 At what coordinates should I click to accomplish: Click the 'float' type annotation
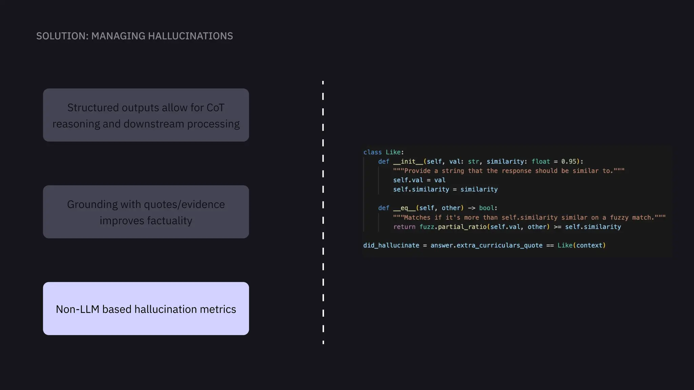(540, 161)
